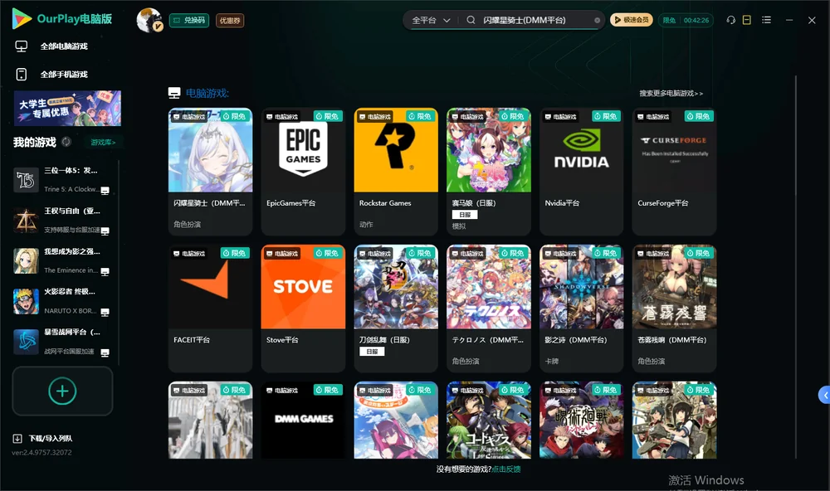Open the 苍雾残响 (DMM平台) game card
This screenshot has width=830, height=491.
[674, 309]
